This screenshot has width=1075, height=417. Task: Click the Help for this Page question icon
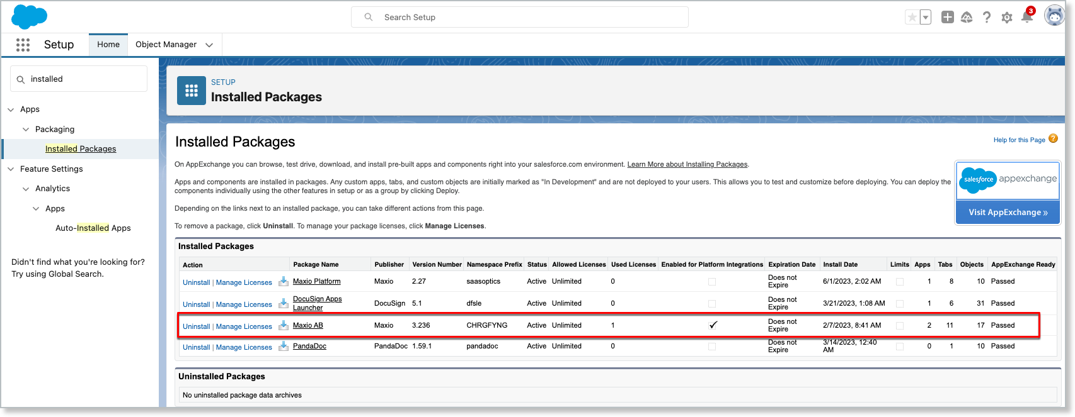click(x=1053, y=139)
